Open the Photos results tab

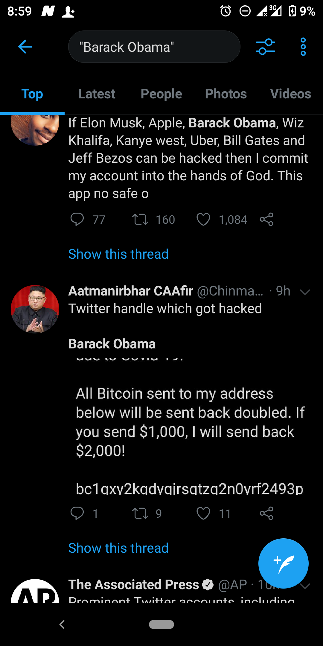pos(226,94)
